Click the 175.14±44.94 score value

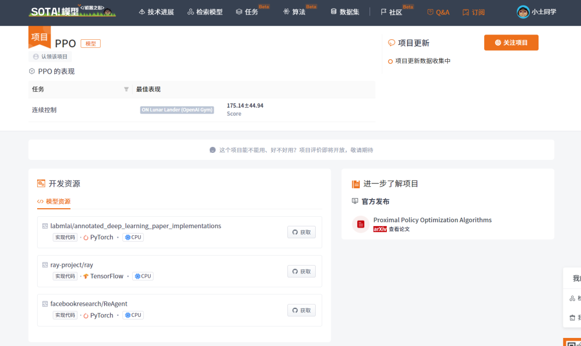tap(245, 105)
